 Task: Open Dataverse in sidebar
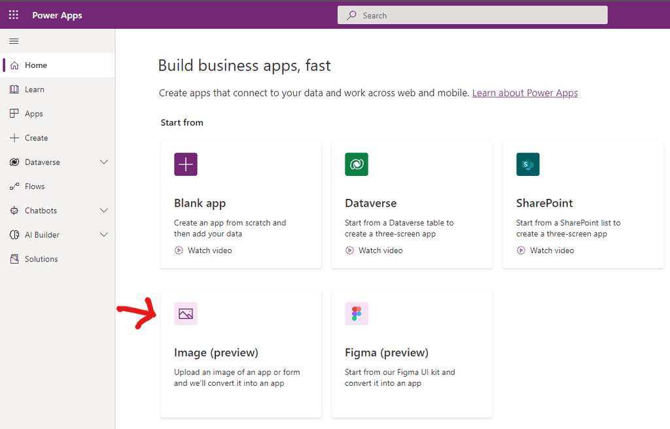[x=58, y=162]
